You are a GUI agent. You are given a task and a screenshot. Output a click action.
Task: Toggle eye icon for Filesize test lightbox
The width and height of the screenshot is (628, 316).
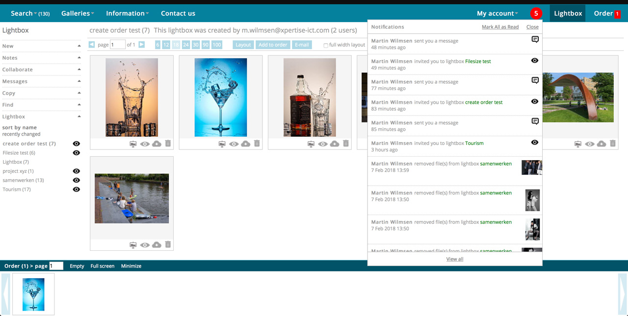coord(76,153)
